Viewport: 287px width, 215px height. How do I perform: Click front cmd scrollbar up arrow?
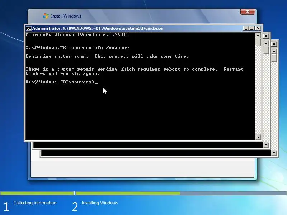pos(258,35)
